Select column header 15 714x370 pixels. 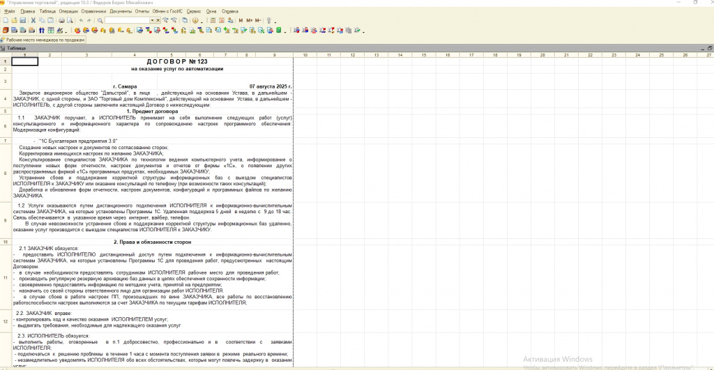[x=424, y=55]
